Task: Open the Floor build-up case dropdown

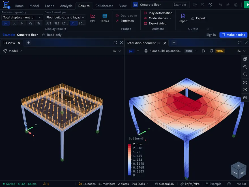Action: pyautogui.click(x=65, y=17)
